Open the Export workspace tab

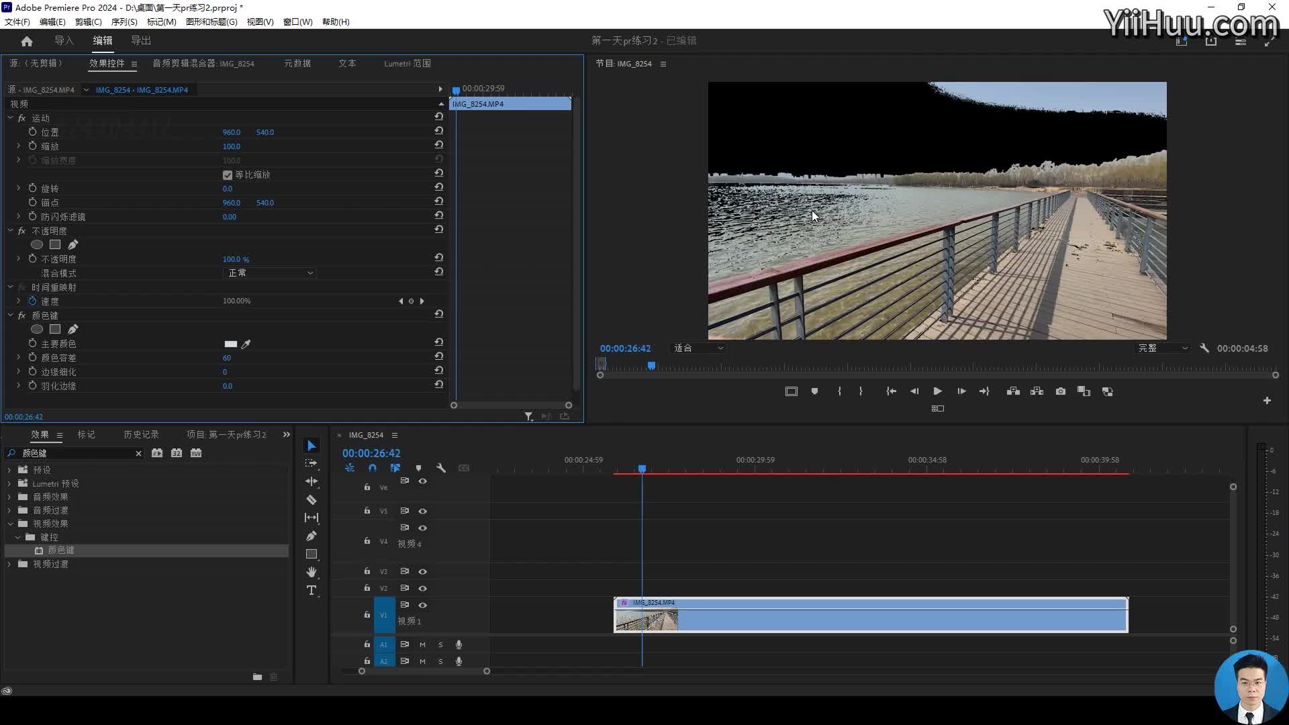click(141, 41)
